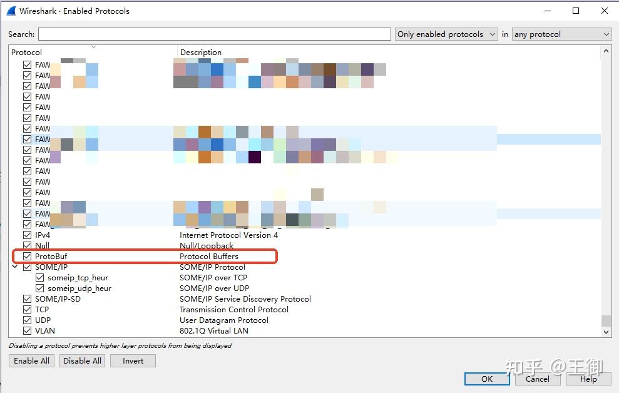
Task: Uncheck the Null/Loopback protocol
Action: (x=27, y=245)
